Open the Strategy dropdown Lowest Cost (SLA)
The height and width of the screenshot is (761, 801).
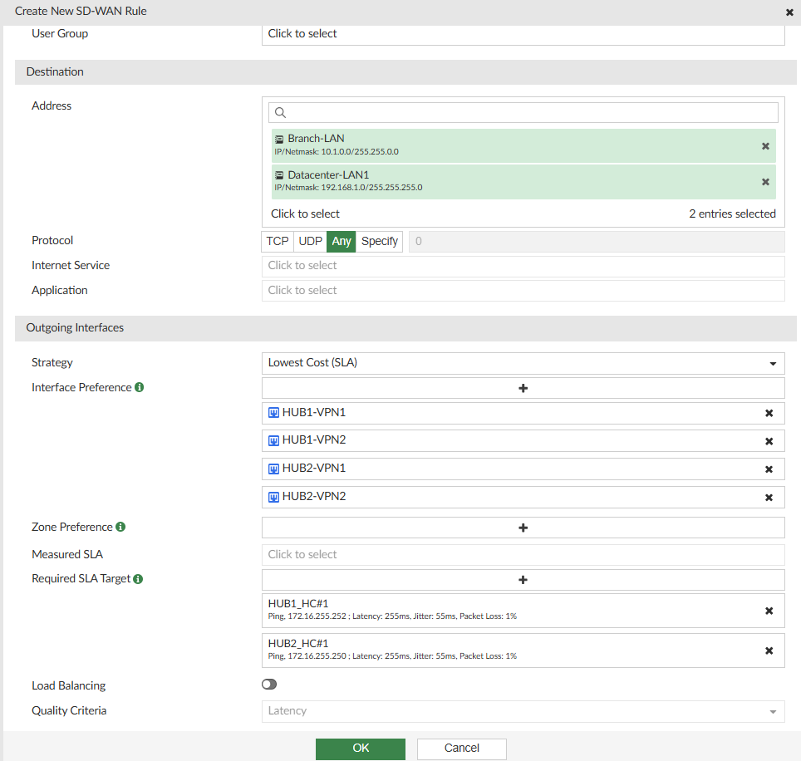(523, 363)
